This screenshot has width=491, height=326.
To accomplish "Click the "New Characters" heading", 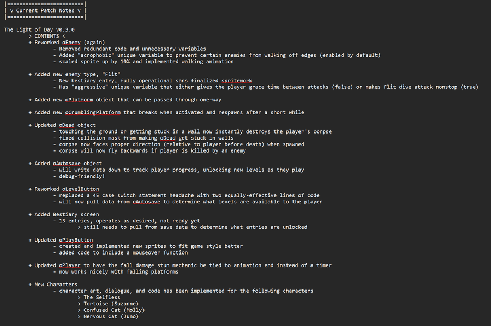I will [x=56, y=285].
